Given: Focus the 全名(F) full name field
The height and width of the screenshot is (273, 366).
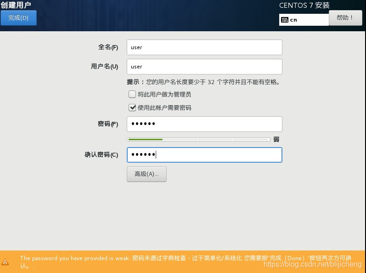Looking at the screenshot, I should [x=204, y=47].
